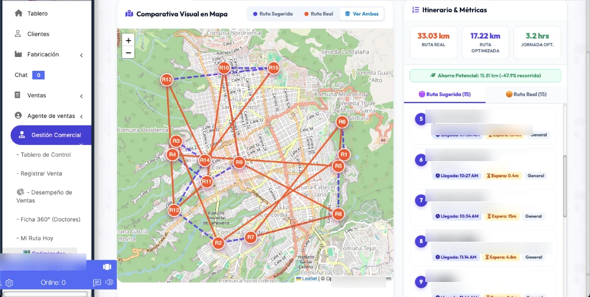Screen dimensions: 590x297
Task: Select itinerary stop number 8
Action: tap(421, 241)
